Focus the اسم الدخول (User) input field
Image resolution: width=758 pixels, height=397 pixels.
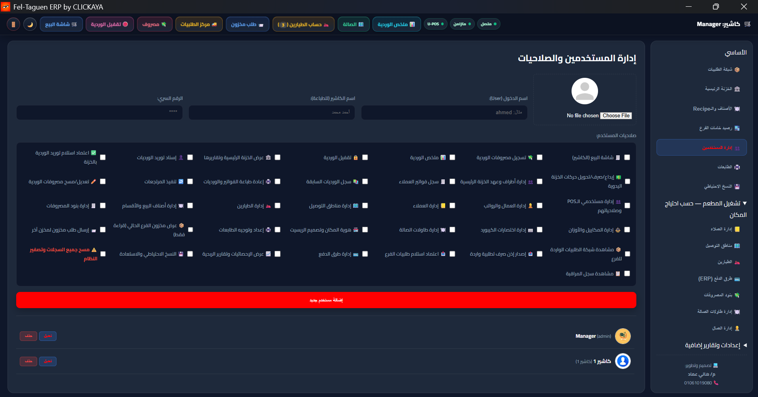tap(444, 113)
